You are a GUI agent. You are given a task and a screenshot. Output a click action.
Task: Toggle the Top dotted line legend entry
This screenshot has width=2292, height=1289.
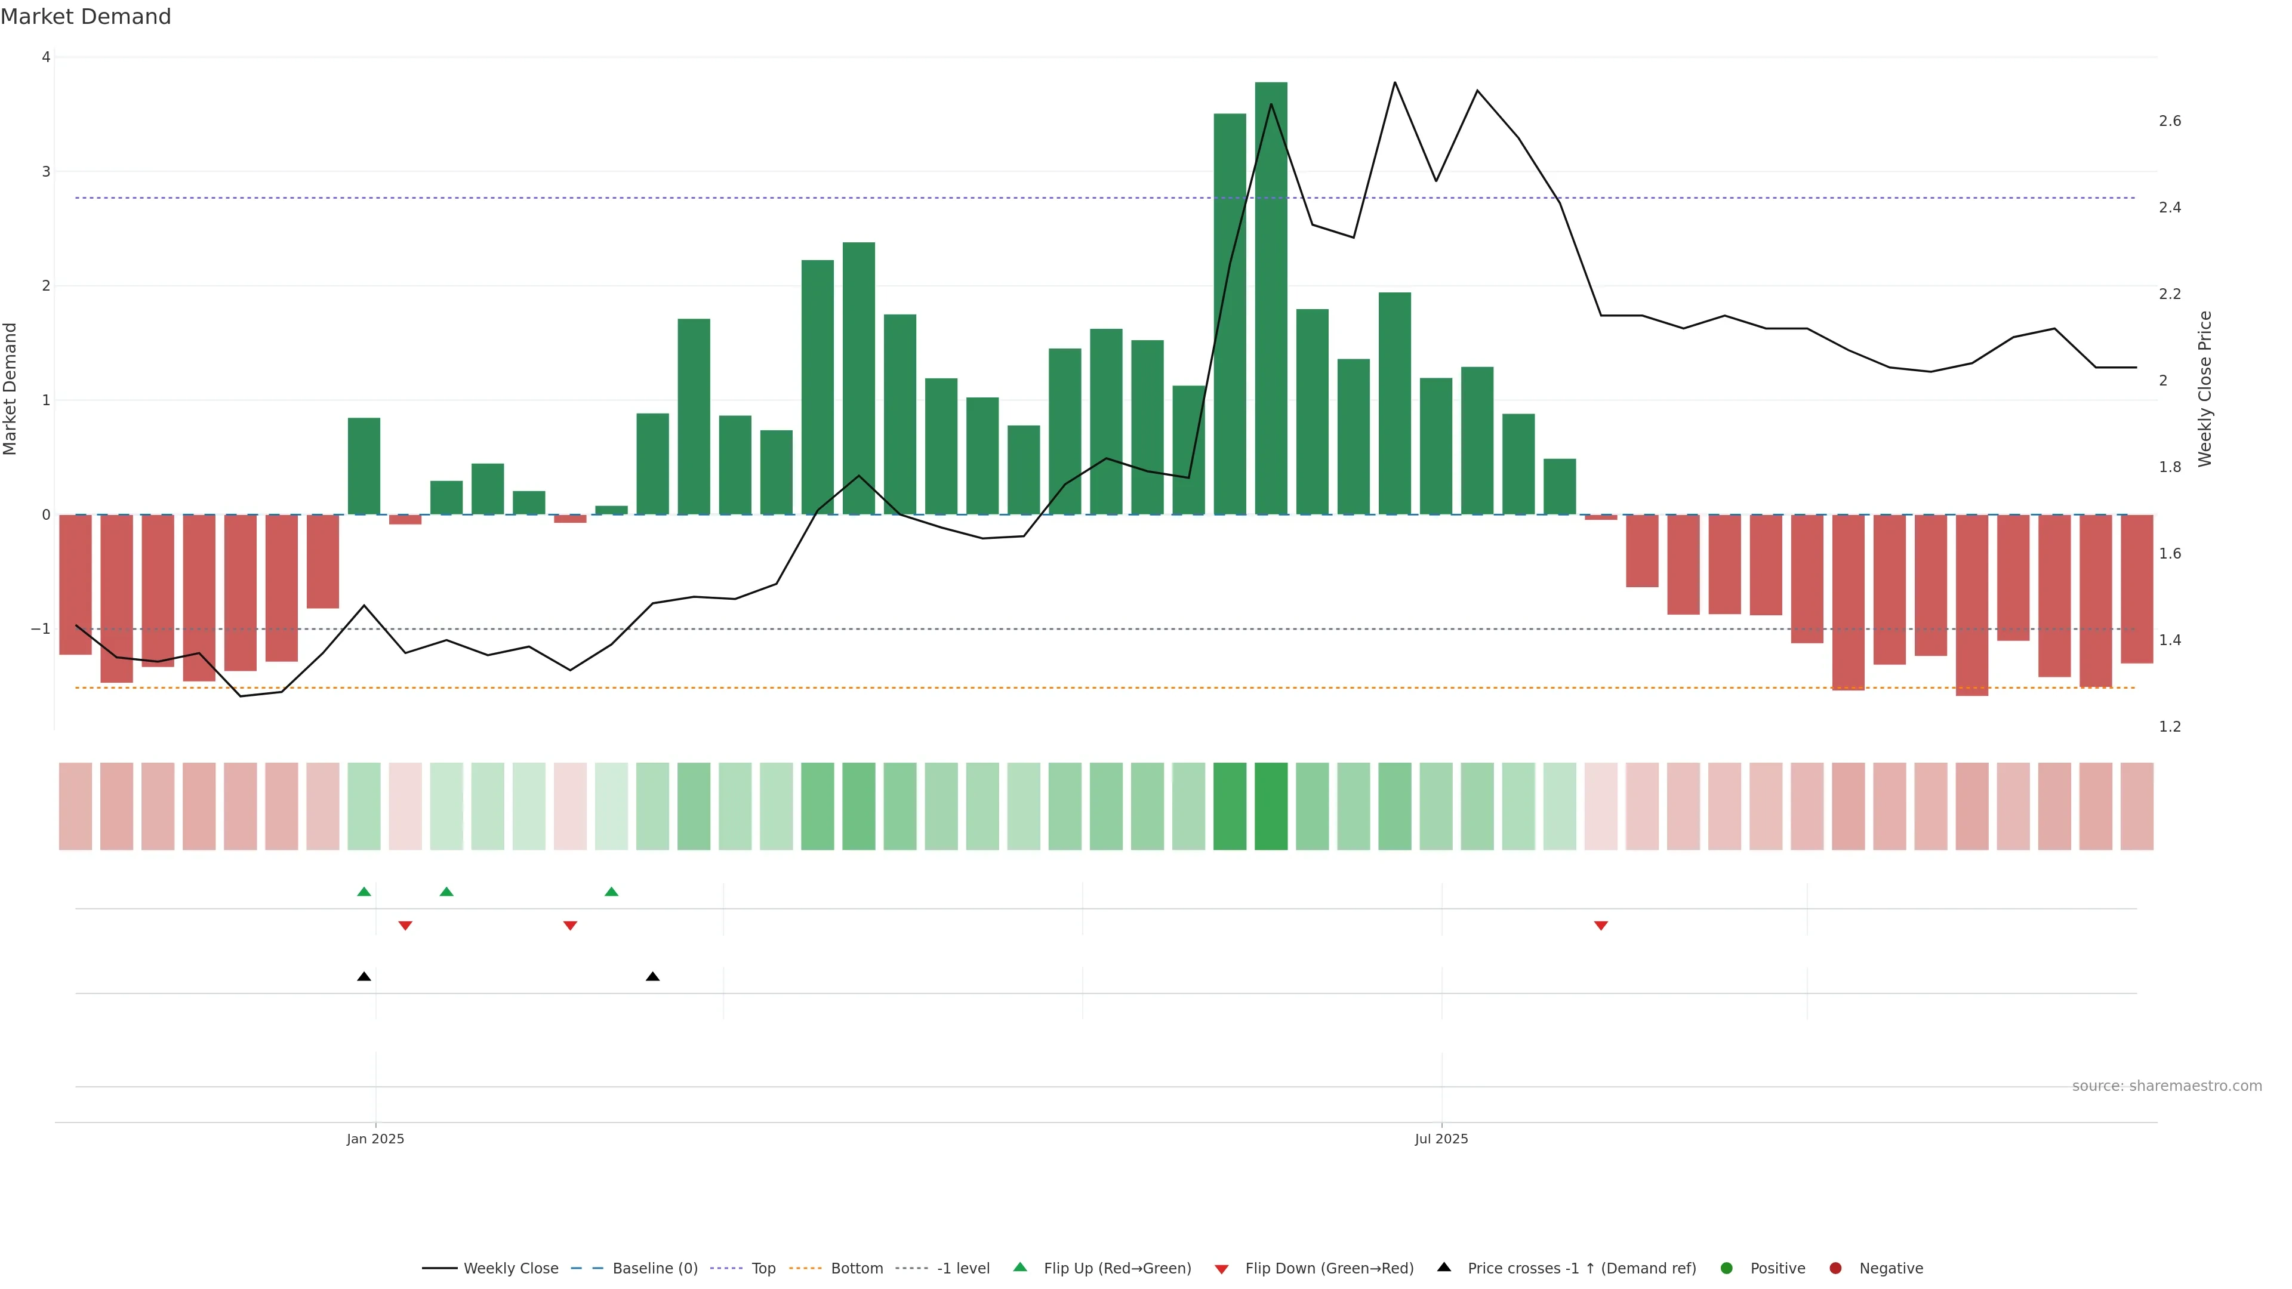[763, 1269]
